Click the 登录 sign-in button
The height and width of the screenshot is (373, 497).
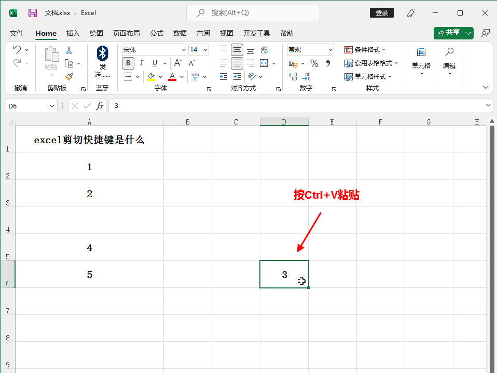point(382,12)
